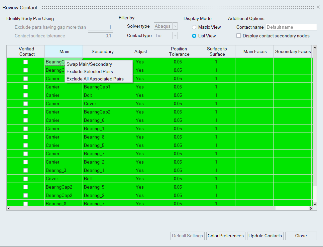Choose Exclude All Associated Pairs option
This screenshot has width=323, height=247.
click(95, 79)
